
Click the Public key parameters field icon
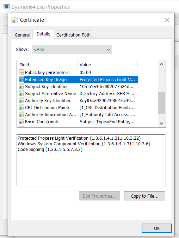pyautogui.click(x=21, y=72)
